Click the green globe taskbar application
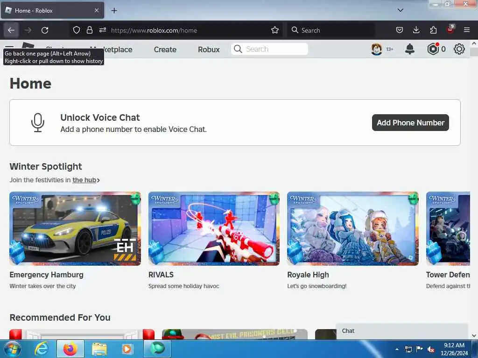478x358 pixels. point(157,349)
